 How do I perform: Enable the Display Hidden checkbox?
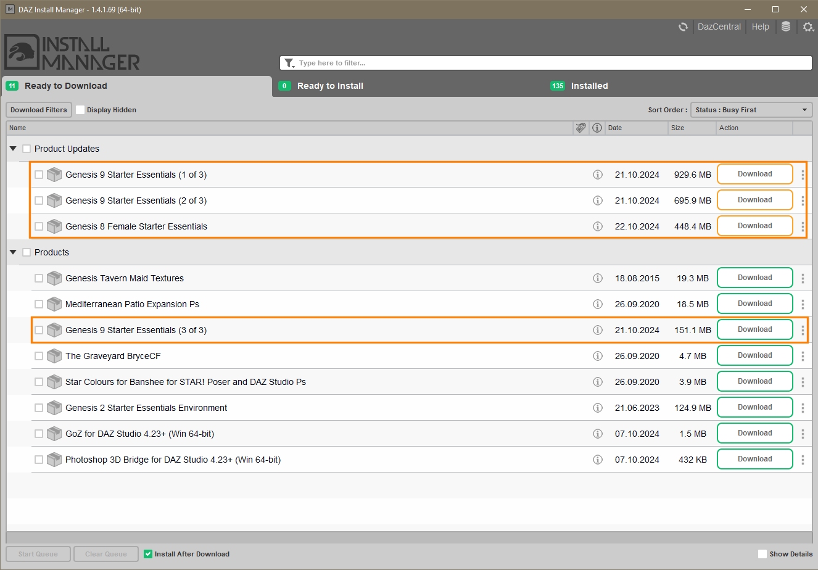tap(80, 110)
